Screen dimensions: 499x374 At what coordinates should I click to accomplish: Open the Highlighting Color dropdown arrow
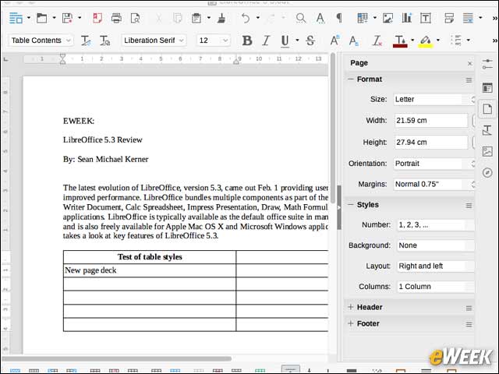coord(438,40)
